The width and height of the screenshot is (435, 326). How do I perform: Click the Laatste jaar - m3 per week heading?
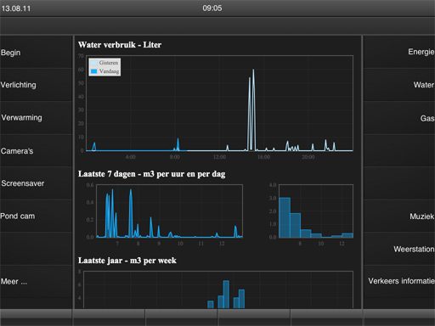(127, 261)
